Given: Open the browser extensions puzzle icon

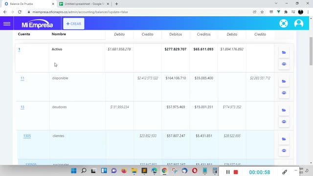Looking at the screenshot, I should (x=286, y=12).
